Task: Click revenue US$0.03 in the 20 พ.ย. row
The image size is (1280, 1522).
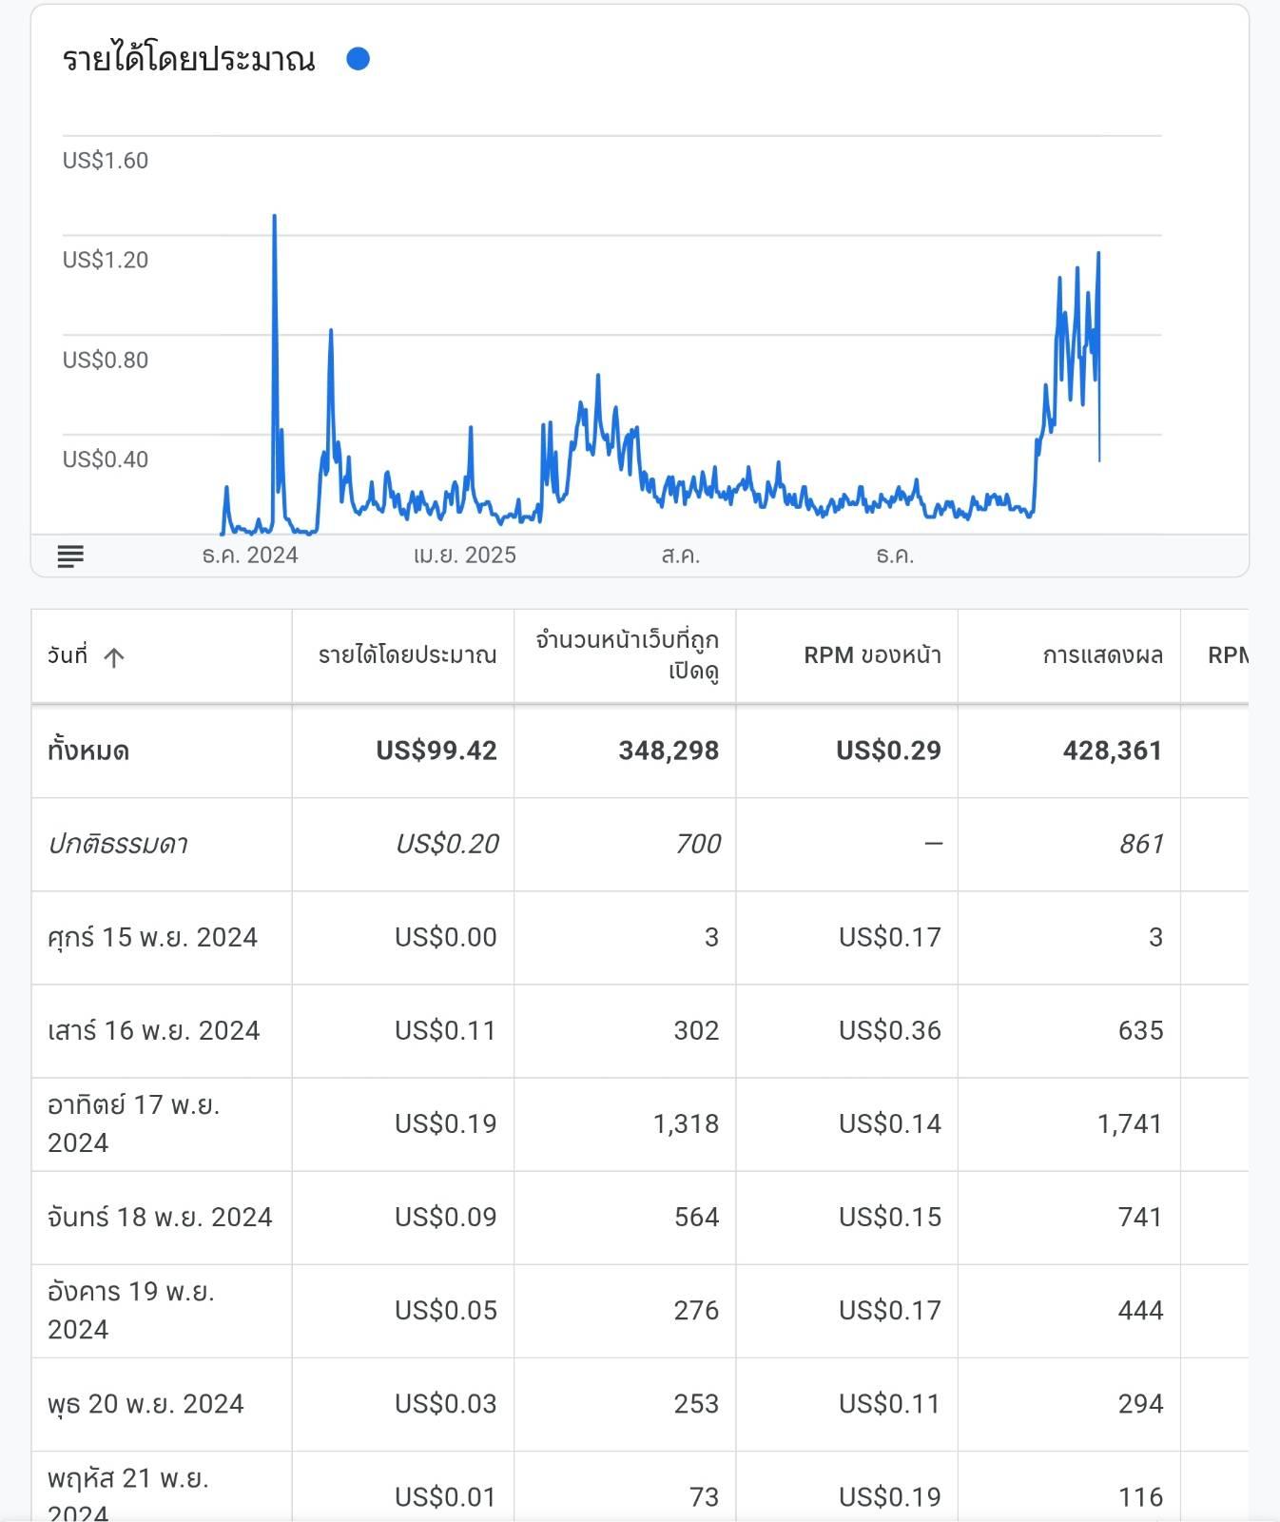Action: tap(446, 1403)
